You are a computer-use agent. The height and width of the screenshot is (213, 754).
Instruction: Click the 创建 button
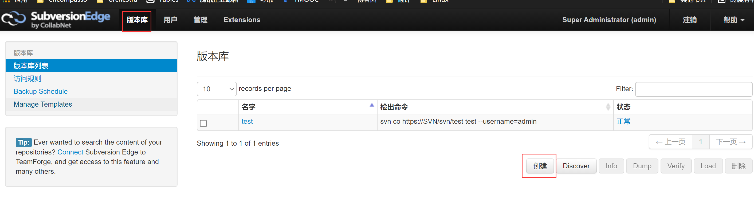click(540, 166)
